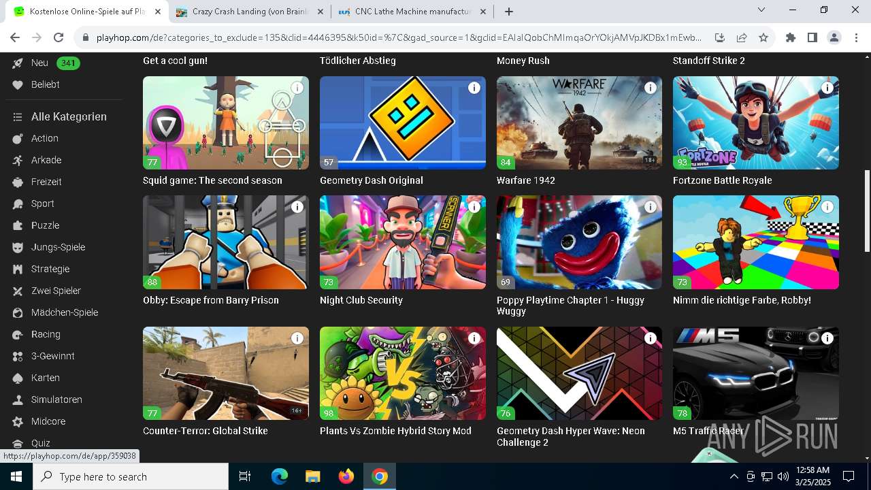Open Chrome three-dot menu
The width and height of the screenshot is (871, 490).
855,37
